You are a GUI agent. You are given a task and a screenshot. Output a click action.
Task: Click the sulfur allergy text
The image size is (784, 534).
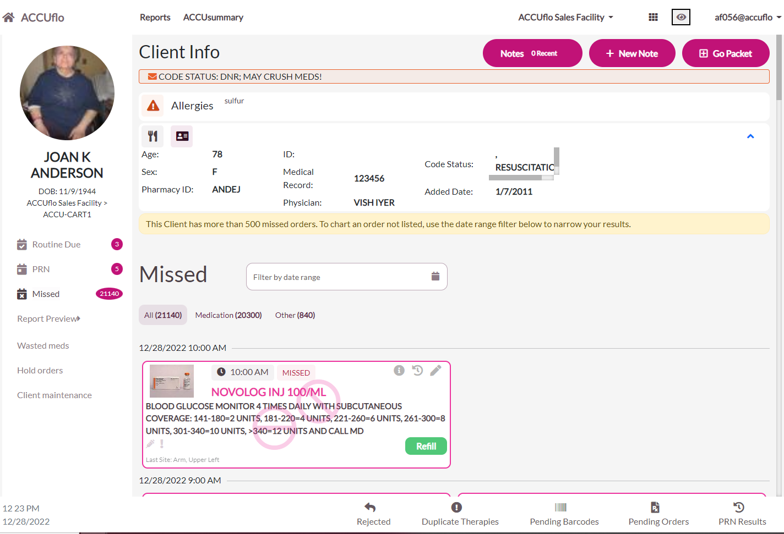(x=234, y=101)
